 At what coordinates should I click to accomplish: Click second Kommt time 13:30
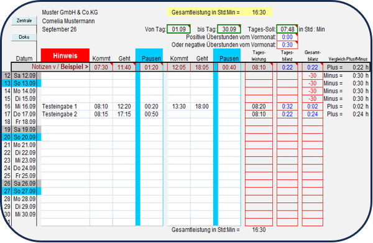coord(179,107)
